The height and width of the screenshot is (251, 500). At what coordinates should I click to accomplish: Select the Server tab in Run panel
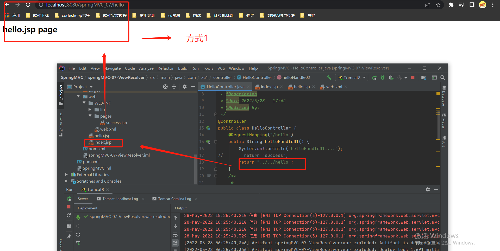(83, 199)
